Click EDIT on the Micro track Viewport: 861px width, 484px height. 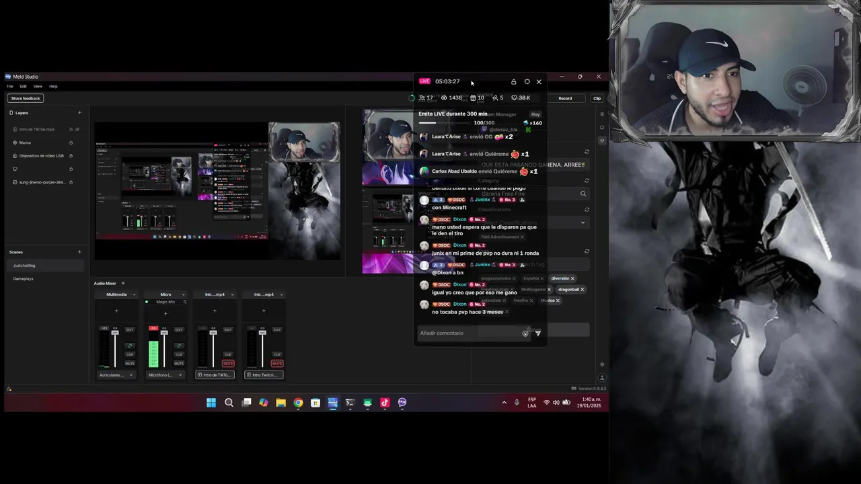179,329
